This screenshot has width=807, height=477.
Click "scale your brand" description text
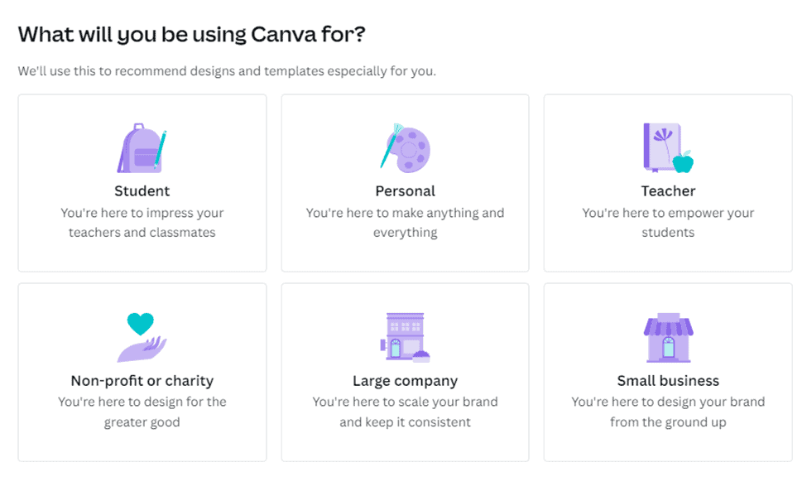(405, 402)
